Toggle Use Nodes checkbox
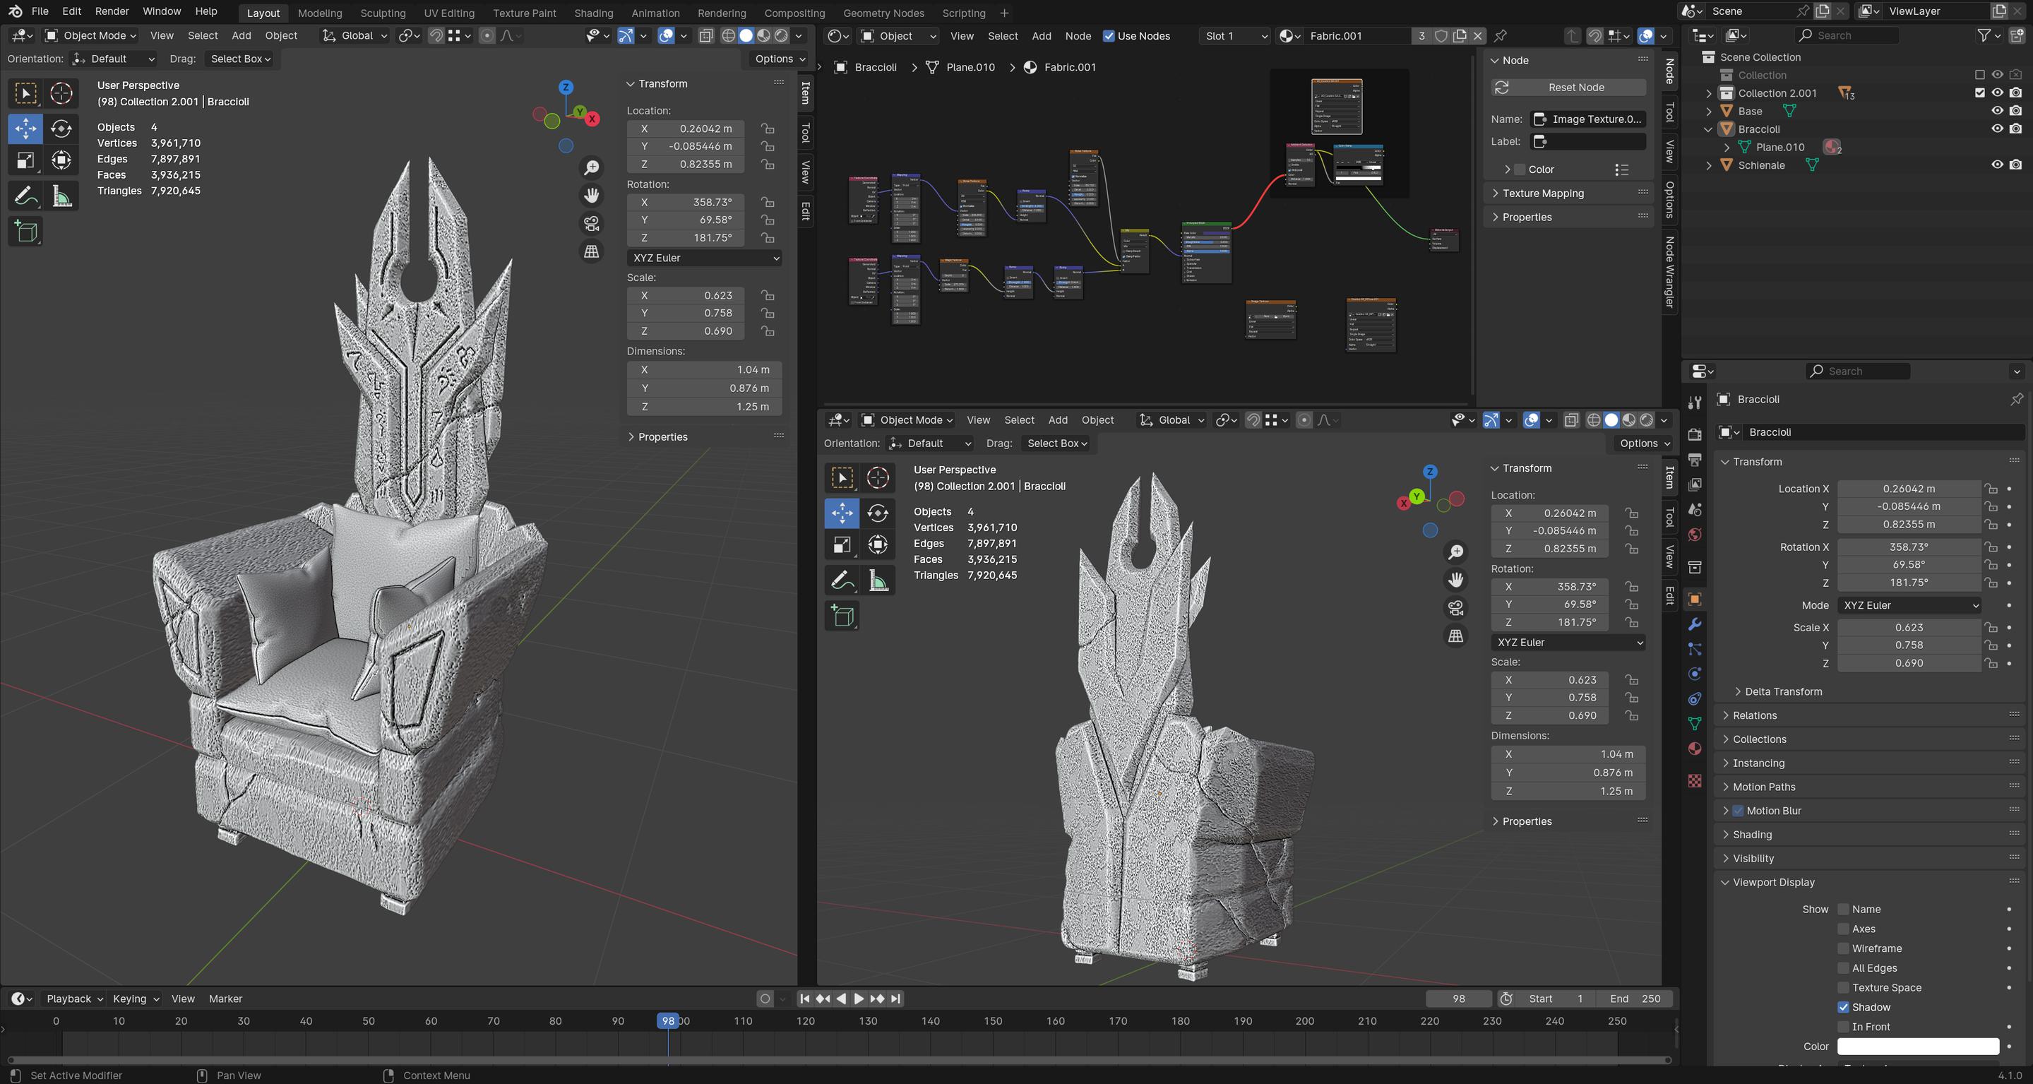The image size is (2033, 1084). pos(1108,36)
